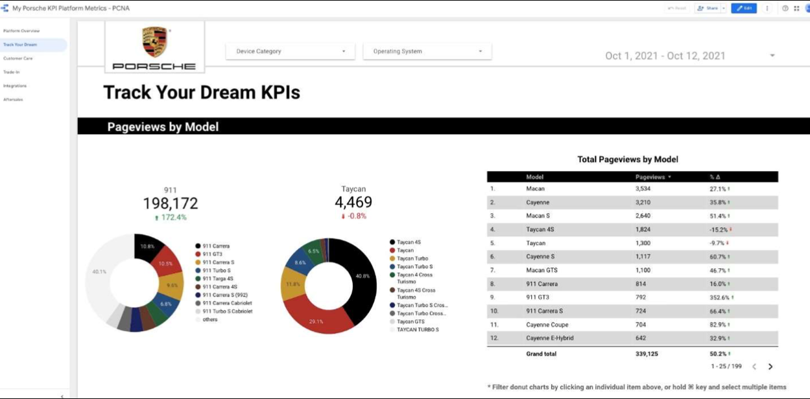Open the Help icon
Image resolution: width=810 pixels, height=399 pixels.
[x=785, y=8]
